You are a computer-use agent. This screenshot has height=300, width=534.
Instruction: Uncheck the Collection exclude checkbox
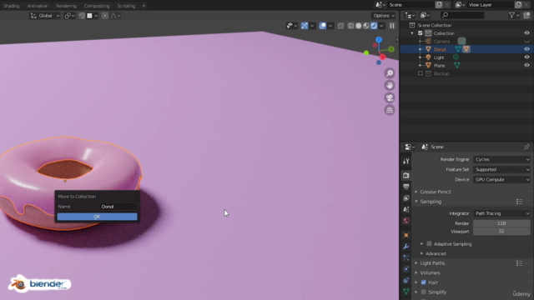click(x=421, y=33)
